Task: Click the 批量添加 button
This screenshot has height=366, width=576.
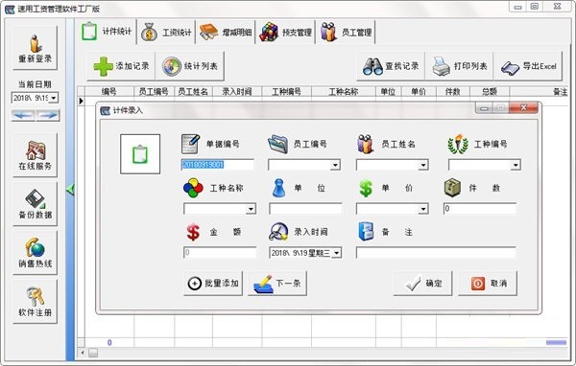Action: tap(213, 283)
